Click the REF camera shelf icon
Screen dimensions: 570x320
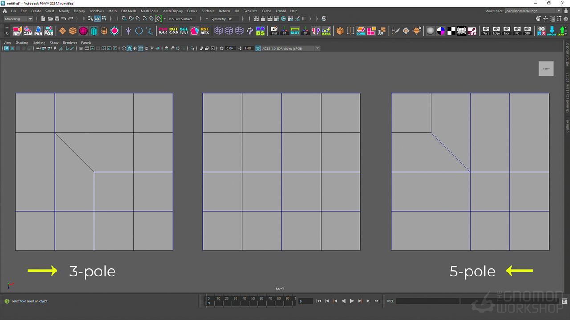point(17,31)
